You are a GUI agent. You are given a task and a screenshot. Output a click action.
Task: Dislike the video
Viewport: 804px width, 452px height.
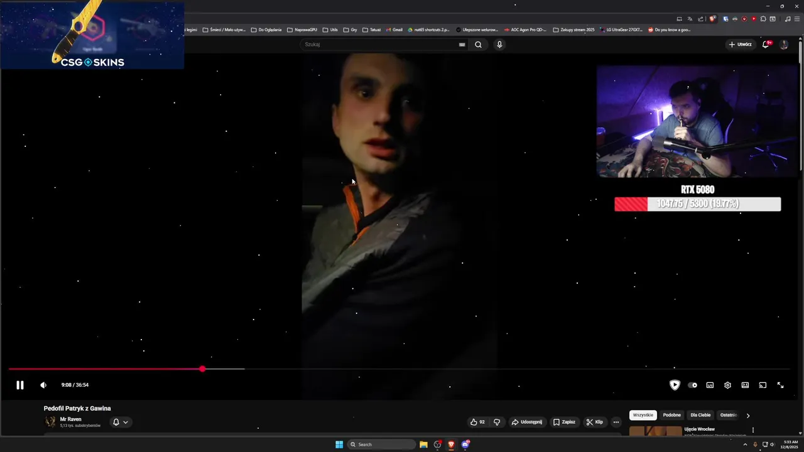(x=497, y=422)
